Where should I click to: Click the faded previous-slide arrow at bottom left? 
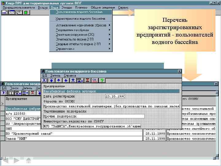[x=6, y=160]
